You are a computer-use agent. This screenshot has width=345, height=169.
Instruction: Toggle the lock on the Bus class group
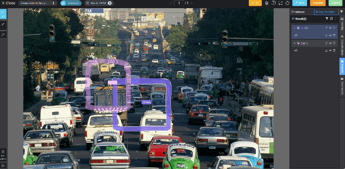point(334,28)
